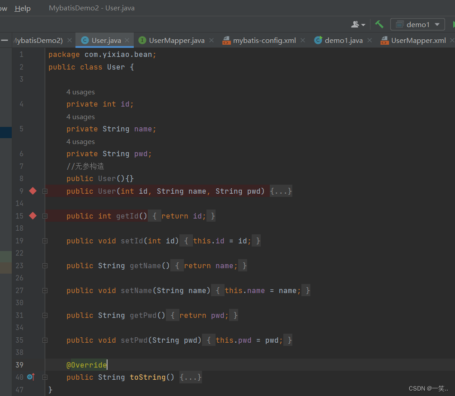Close the User.java tab
The height and width of the screenshot is (396, 455).
(x=127, y=40)
